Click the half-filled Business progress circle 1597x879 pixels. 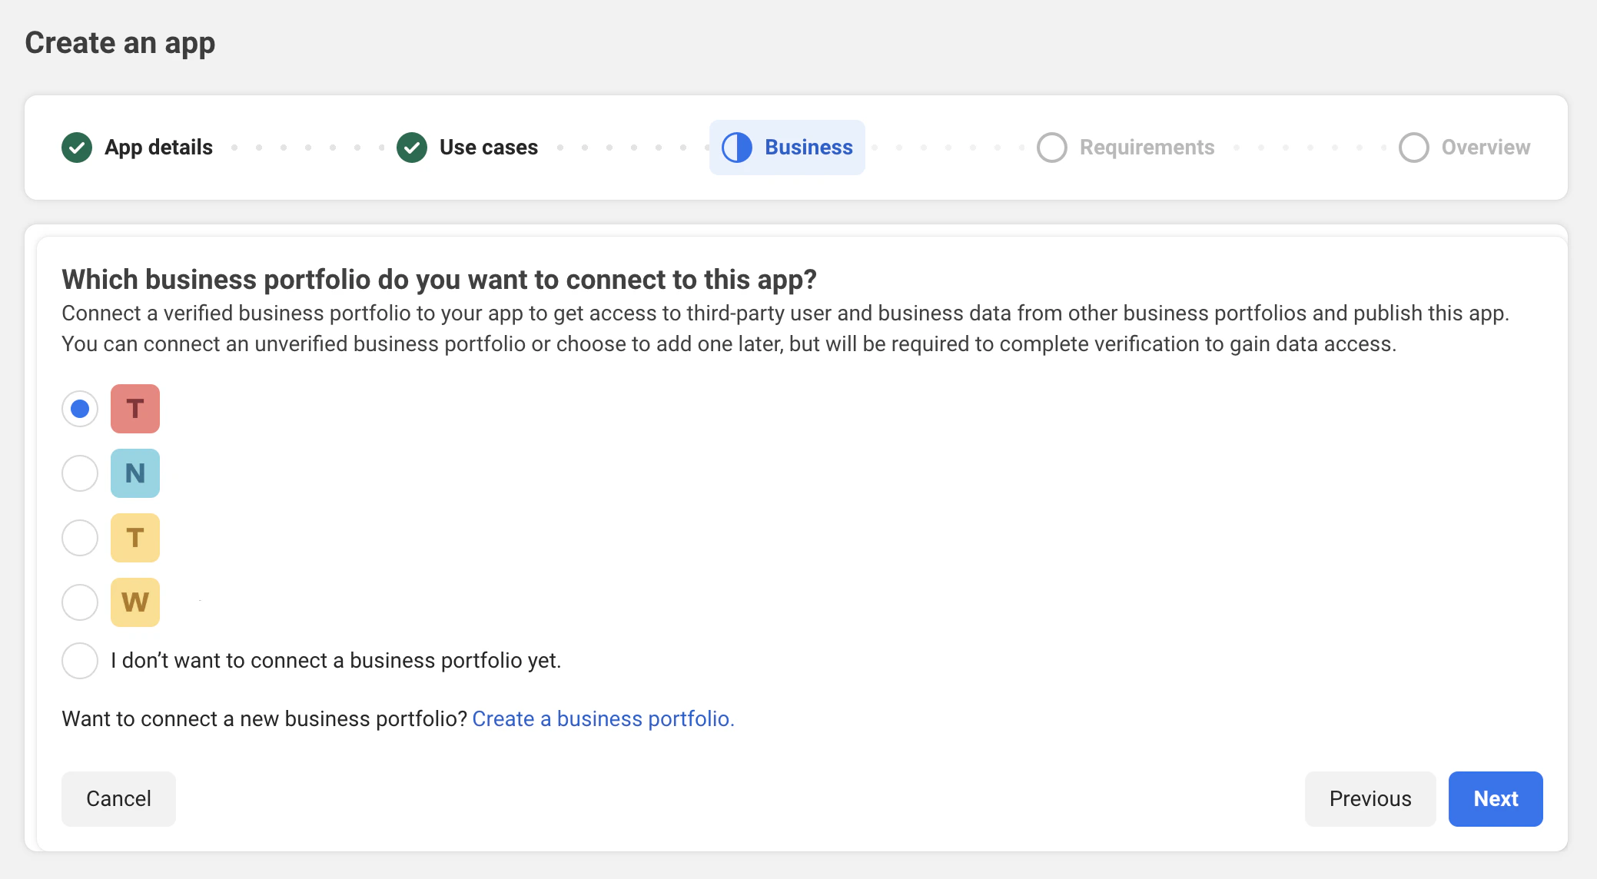tap(736, 147)
